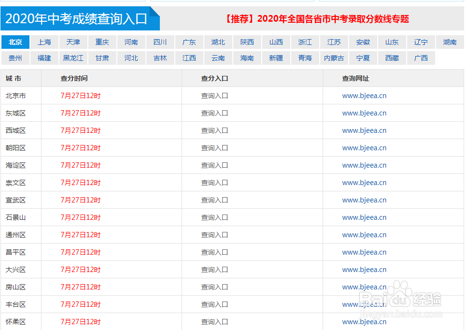The image size is (468, 330).
Task: Open the 广东 province tab
Action: pyautogui.click(x=189, y=42)
